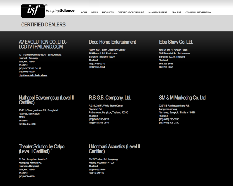Select the R.S.G.B. Company, Ltd. heading

point(110,98)
